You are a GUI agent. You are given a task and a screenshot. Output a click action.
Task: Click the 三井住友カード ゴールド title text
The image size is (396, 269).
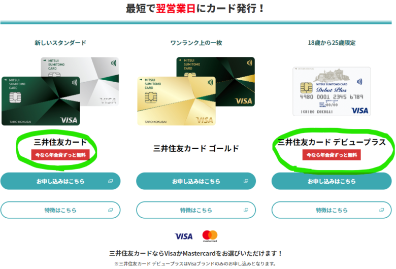pyautogui.click(x=196, y=148)
